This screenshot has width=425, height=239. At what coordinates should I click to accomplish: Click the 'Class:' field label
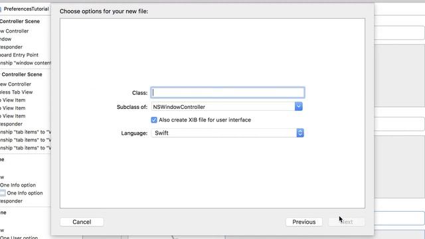click(x=139, y=93)
